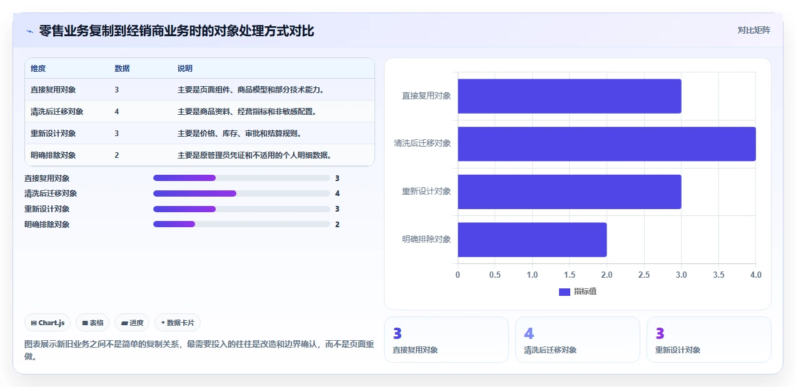Image resolution: width=796 pixels, height=387 pixels.
Task: Click chart y-axis label 清洗后迁移对象
Action: tap(422, 144)
